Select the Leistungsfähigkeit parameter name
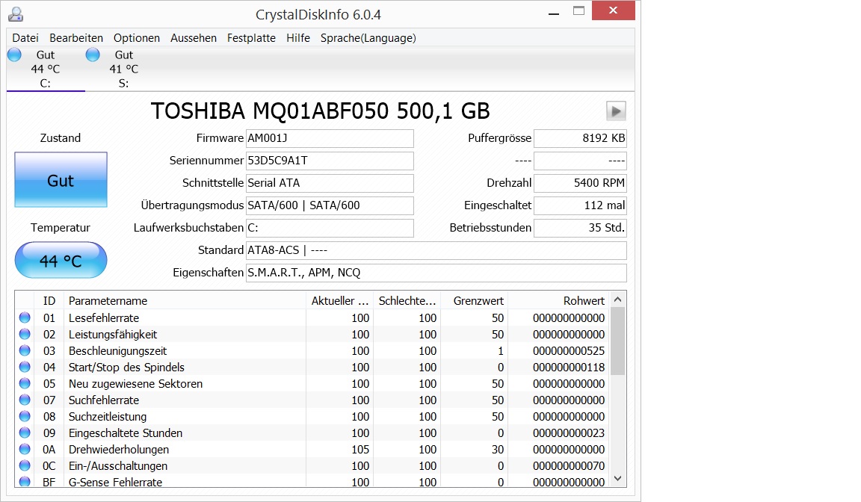This screenshot has height=502, width=861. (113, 335)
